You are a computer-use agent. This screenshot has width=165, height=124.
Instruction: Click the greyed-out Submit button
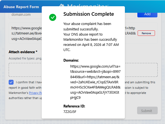point(147,111)
